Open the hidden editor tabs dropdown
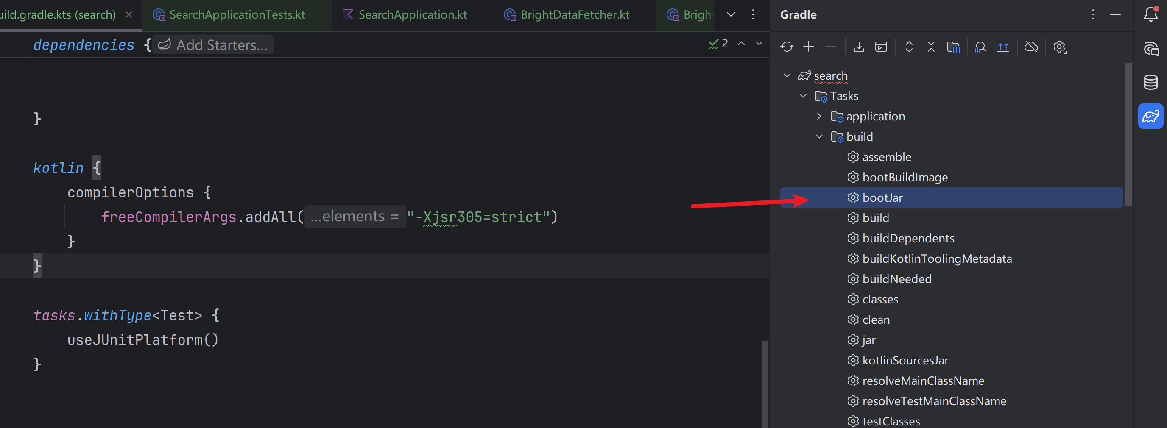1167x428 pixels. click(x=730, y=14)
